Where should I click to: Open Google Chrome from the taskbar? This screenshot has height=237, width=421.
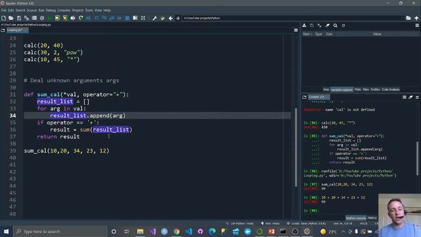coord(176,231)
